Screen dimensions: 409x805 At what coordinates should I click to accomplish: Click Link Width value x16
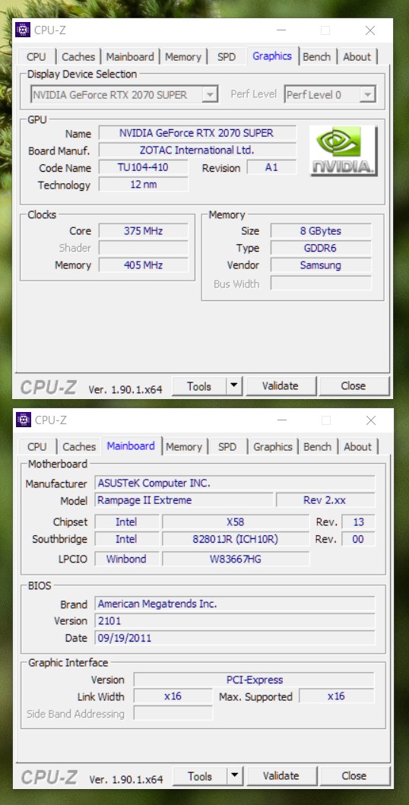(x=173, y=696)
